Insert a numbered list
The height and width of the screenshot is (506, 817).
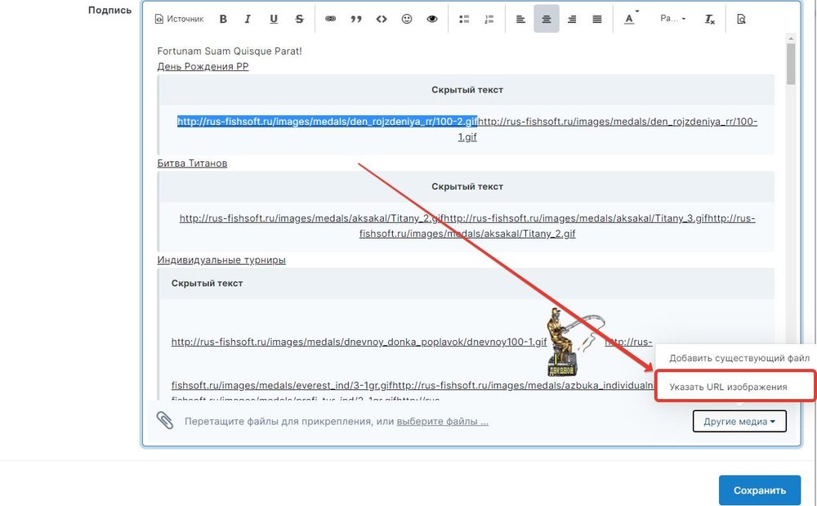click(489, 19)
